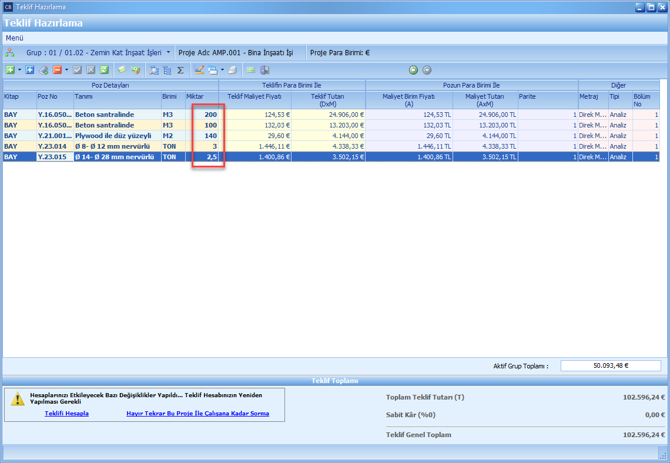Click the red minus delete icon
This screenshot has width=670, height=463.
tap(58, 70)
